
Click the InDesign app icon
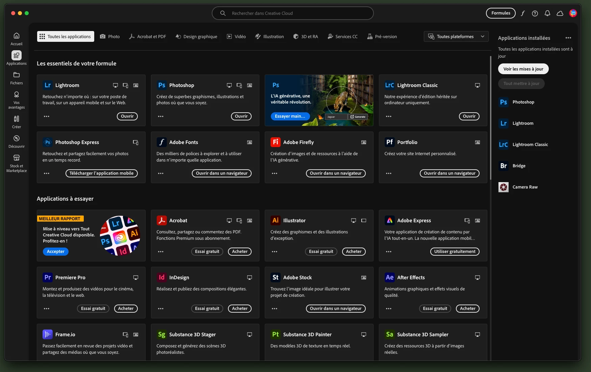pyautogui.click(x=161, y=278)
